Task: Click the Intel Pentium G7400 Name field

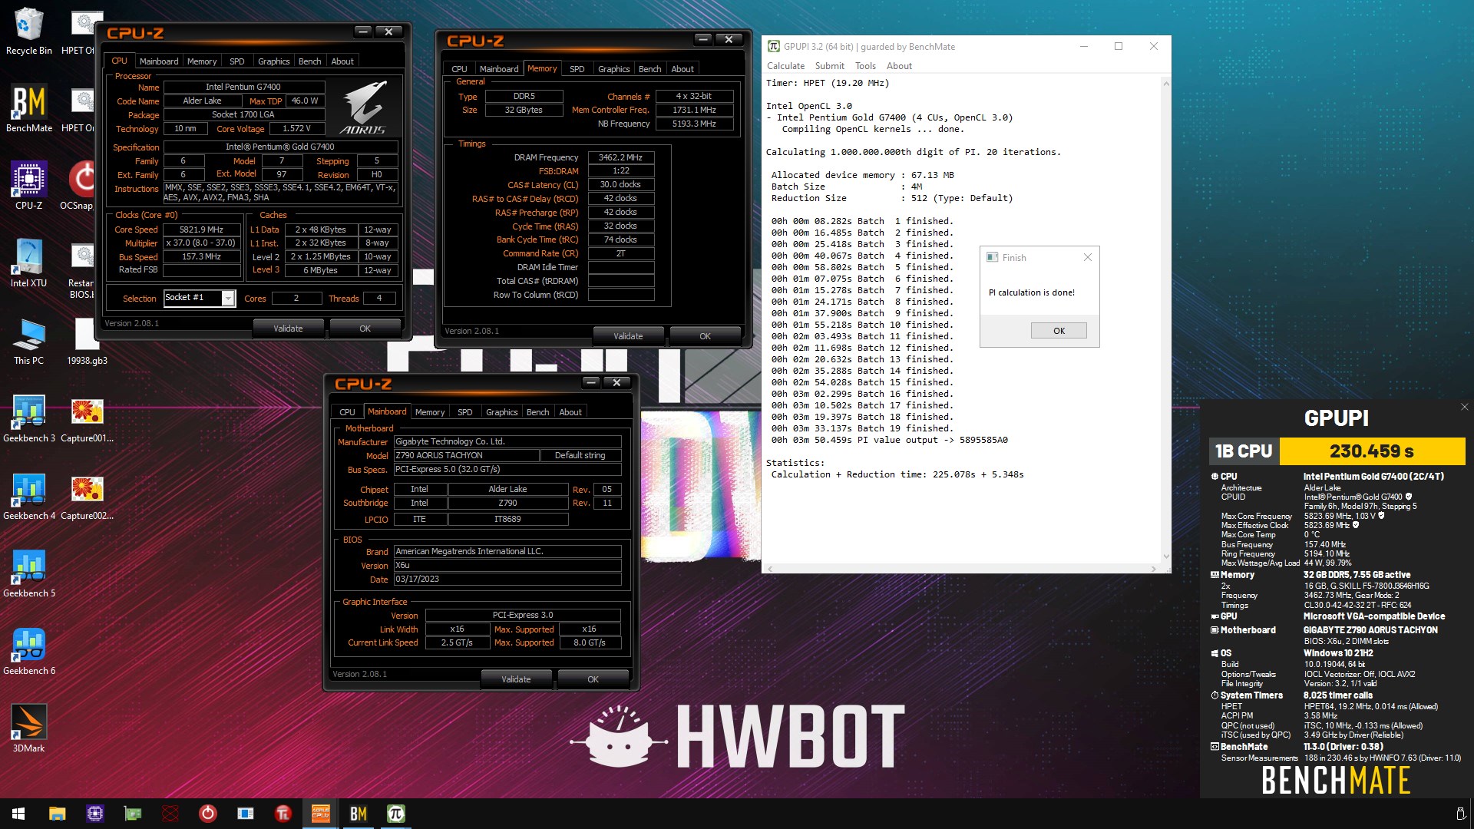Action: [x=243, y=87]
